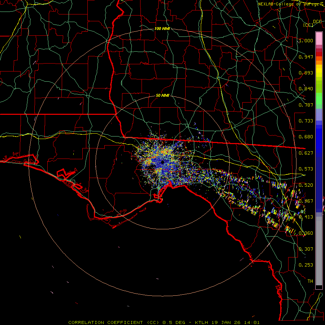The height and width of the screenshot is (325, 325).
Task: Select the 100 NMI range ring label
Action: click(162, 29)
